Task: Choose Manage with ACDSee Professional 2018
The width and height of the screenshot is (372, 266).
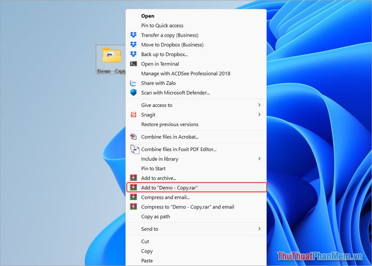Action: click(x=196, y=73)
